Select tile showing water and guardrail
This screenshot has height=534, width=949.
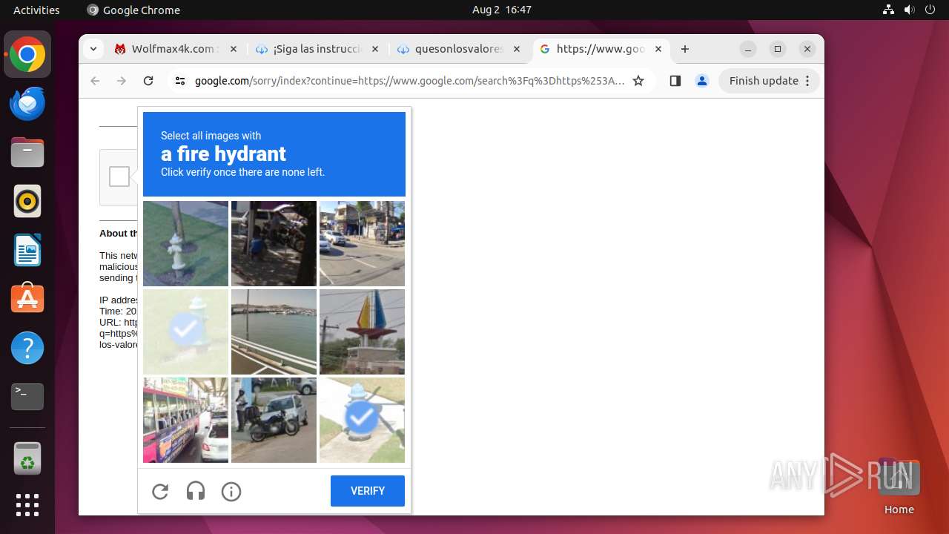coord(274,332)
